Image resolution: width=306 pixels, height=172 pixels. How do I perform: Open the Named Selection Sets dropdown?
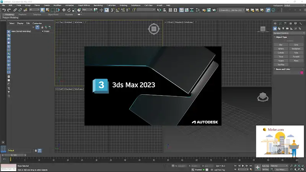coord(146,10)
